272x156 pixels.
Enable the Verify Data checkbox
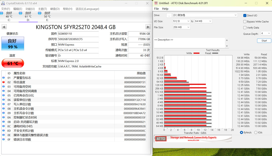click(245, 28)
